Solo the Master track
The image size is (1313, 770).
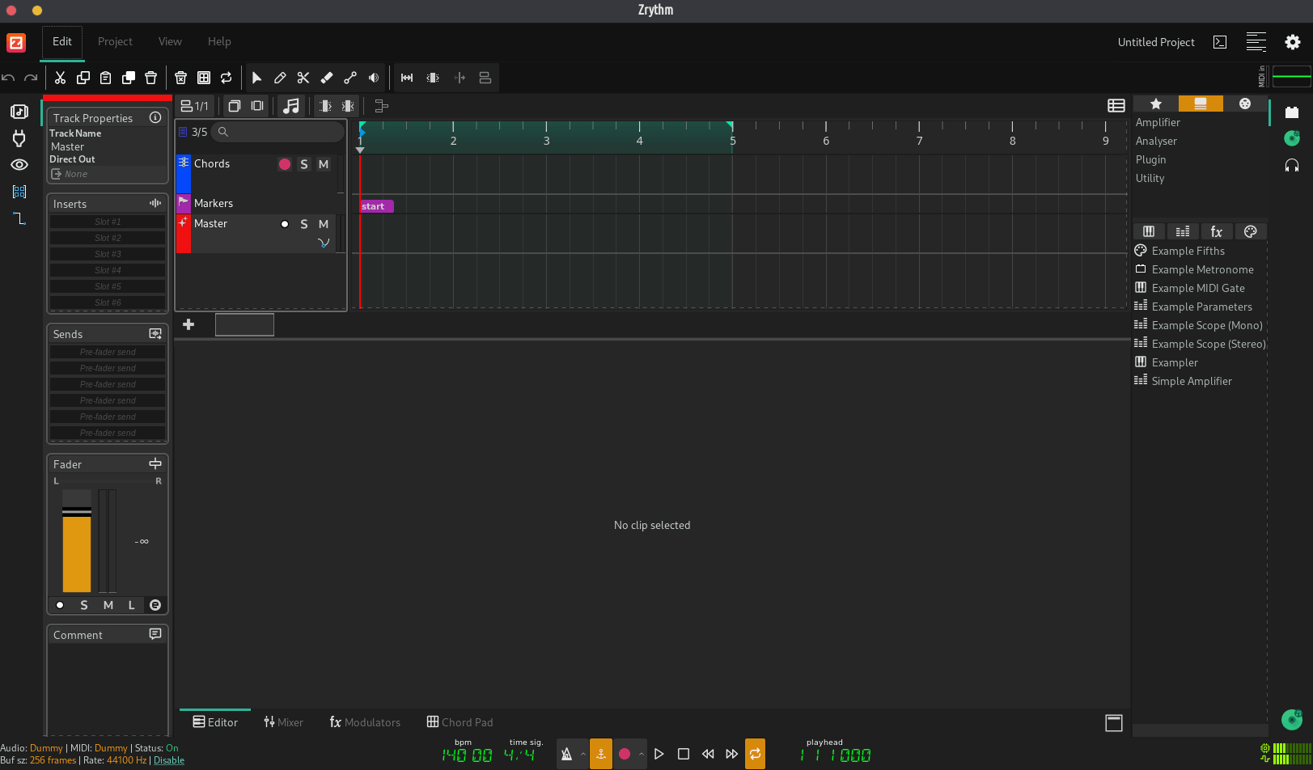click(304, 224)
